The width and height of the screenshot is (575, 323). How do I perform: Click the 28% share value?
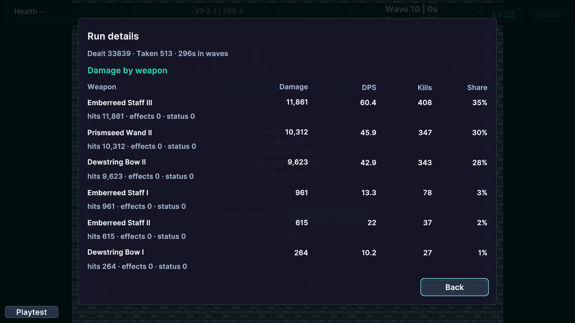480,163
